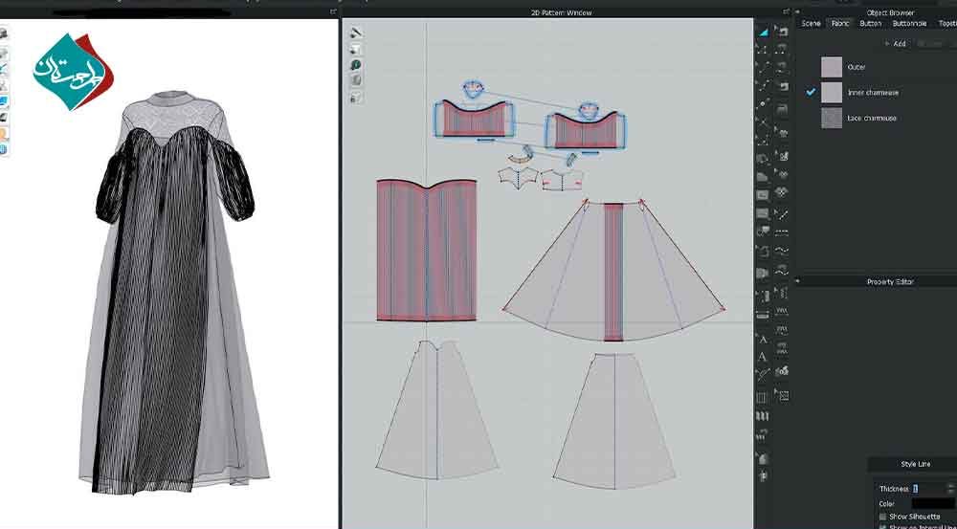Screen dimensions: 957x529
Task: Click the upper of the two 'A' annotation tools
Action: [763, 340]
